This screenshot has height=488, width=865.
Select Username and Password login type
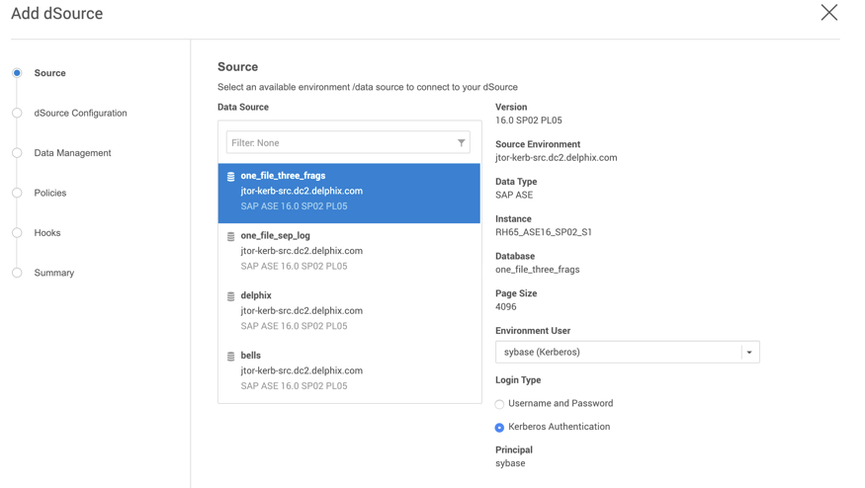tap(500, 404)
